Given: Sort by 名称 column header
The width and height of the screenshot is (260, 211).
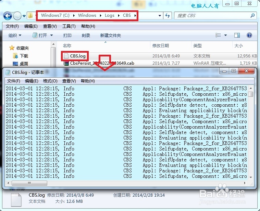Looking at the screenshot, I should click(x=67, y=45).
